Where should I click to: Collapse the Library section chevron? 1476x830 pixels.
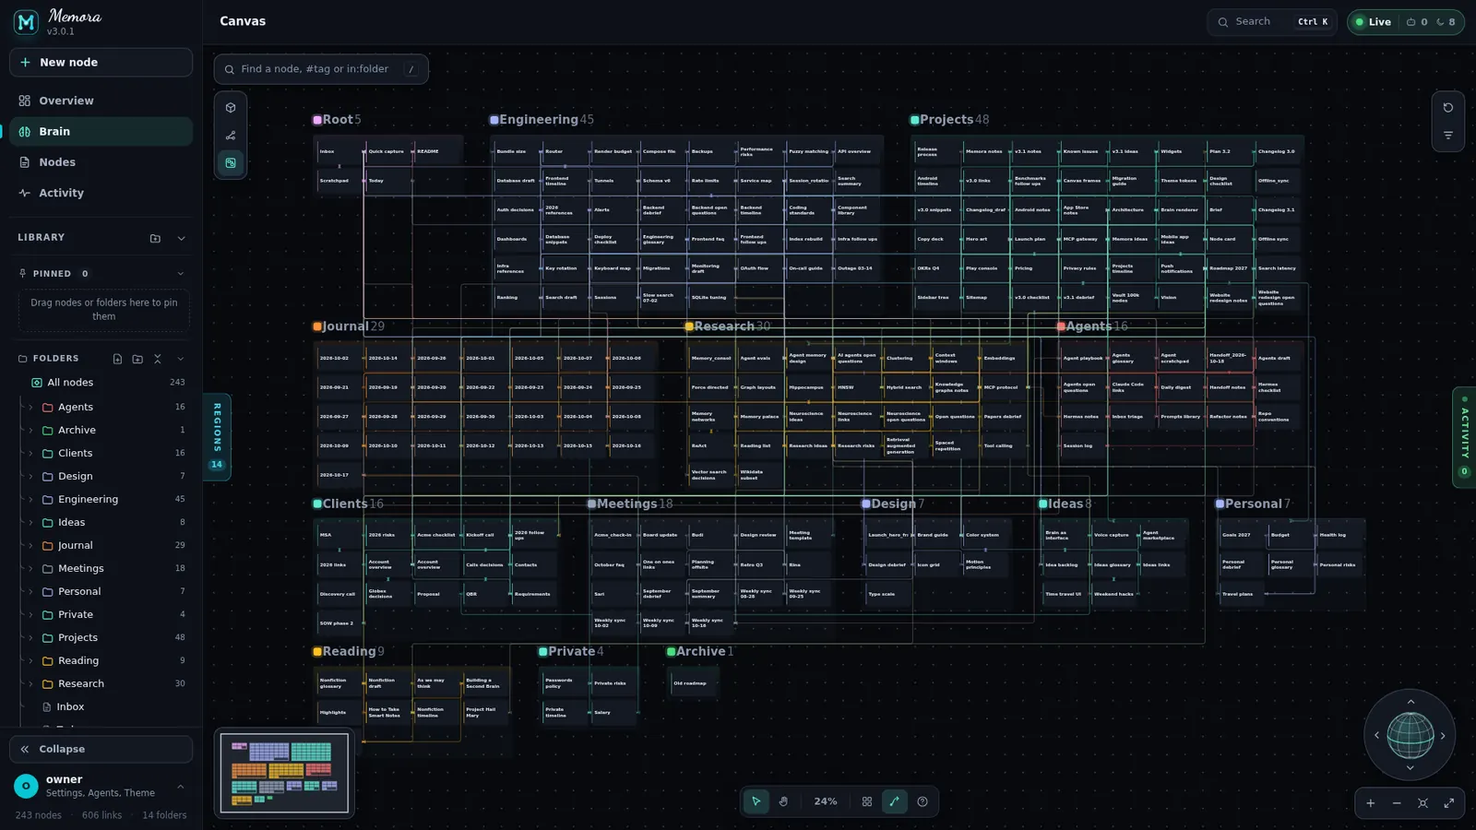point(181,238)
